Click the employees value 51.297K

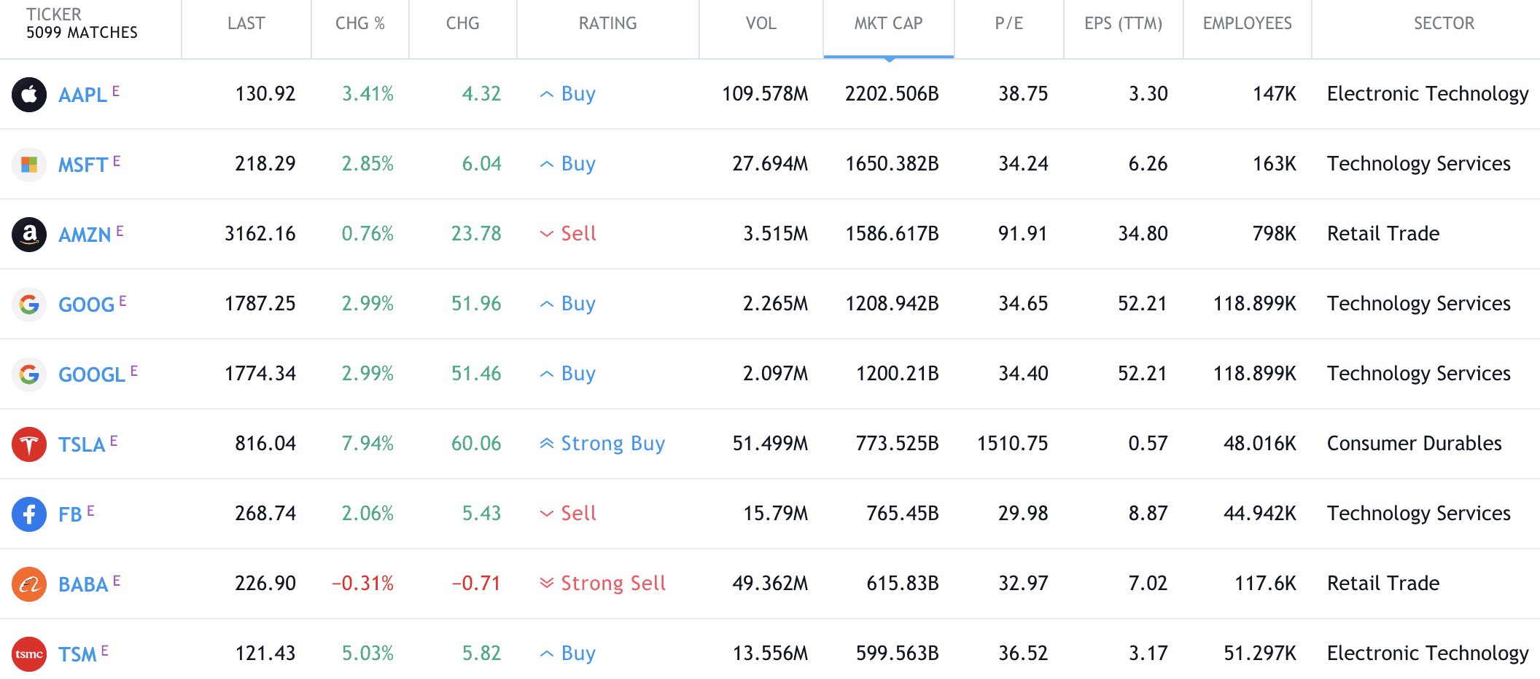(1260, 654)
